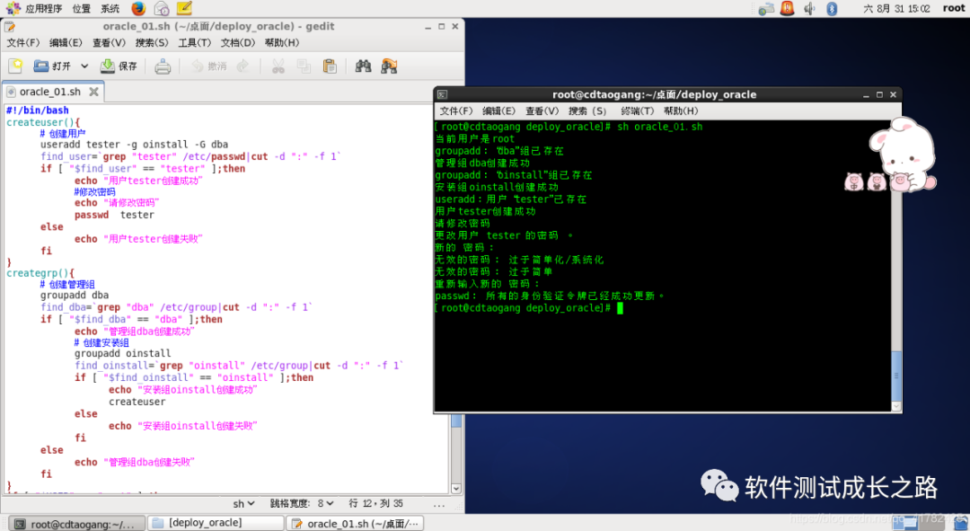Image resolution: width=970 pixels, height=531 pixels.
Task: Click terminal scrollbar thumb
Action: (x=895, y=375)
